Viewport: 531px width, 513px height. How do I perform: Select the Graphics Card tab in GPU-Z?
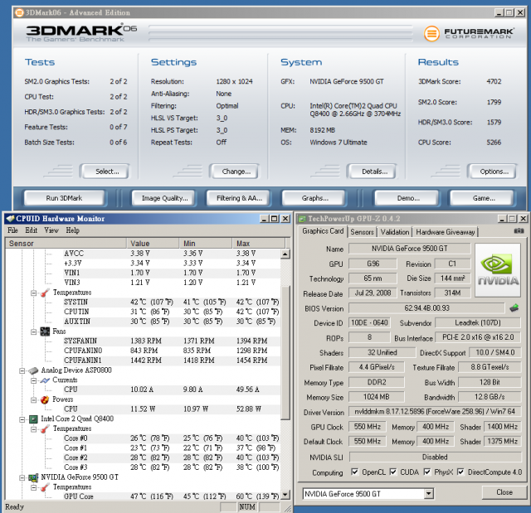(323, 231)
